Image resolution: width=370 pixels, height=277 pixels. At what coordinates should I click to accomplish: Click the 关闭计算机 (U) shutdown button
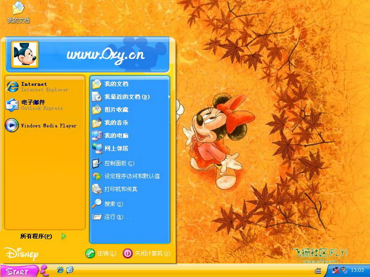click(146, 253)
